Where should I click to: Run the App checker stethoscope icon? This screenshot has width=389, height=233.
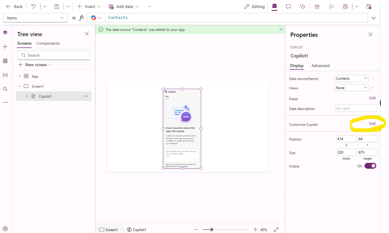click(303, 7)
